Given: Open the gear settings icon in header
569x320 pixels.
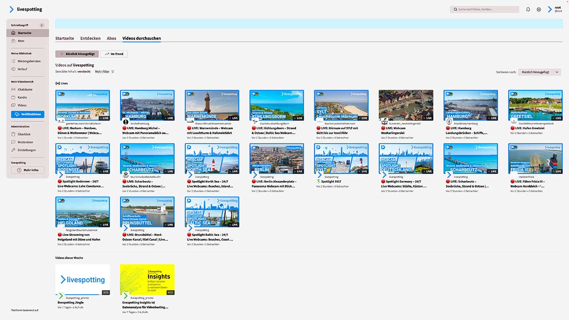Looking at the screenshot, I should (x=539, y=9).
